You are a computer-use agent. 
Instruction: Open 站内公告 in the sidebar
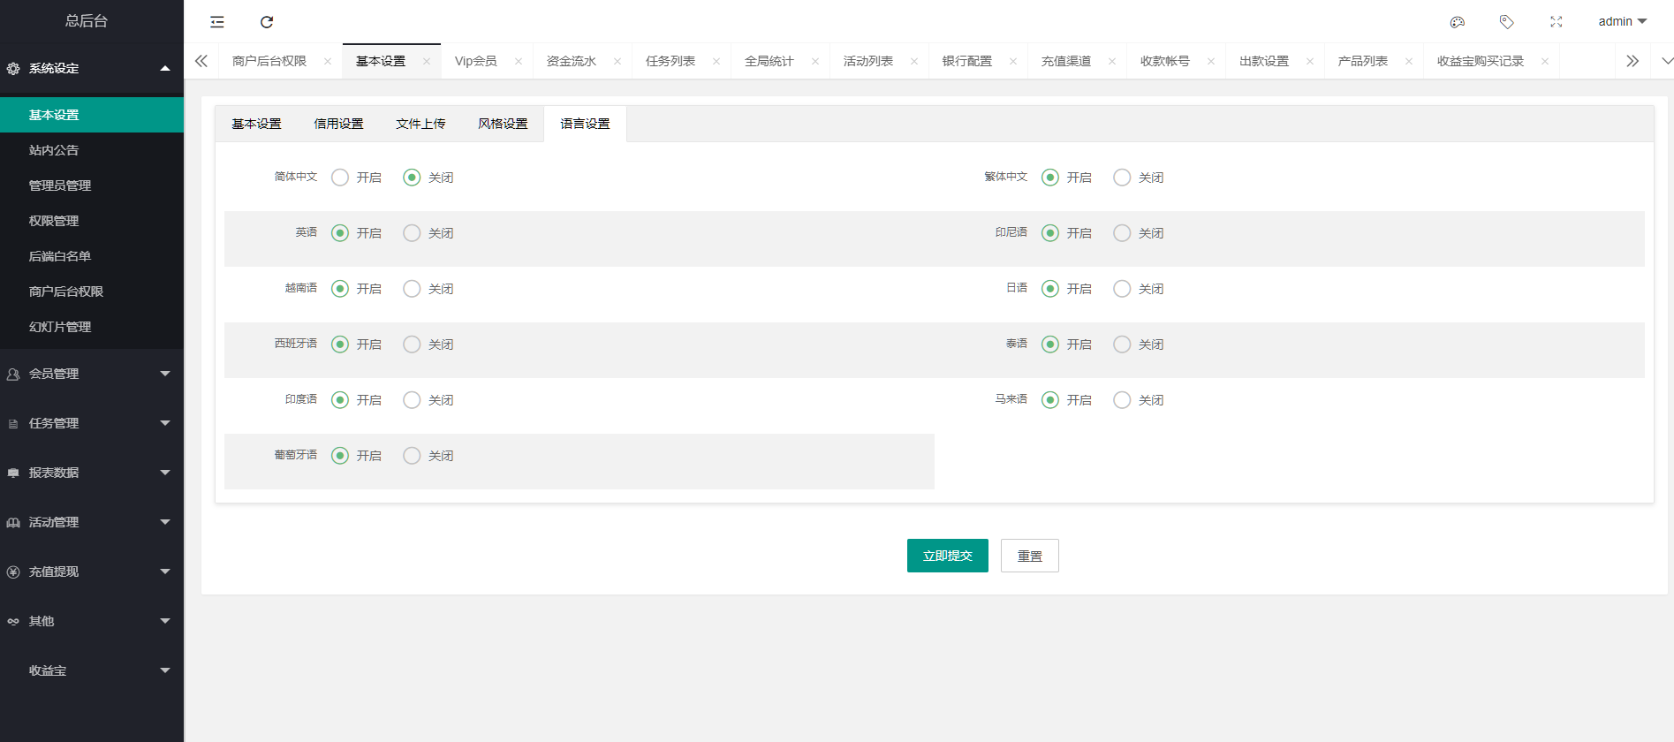point(54,150)
